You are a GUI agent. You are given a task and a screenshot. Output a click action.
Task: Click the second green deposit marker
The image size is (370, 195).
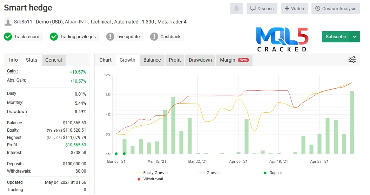pyautogui.click(x=125, y=154)
